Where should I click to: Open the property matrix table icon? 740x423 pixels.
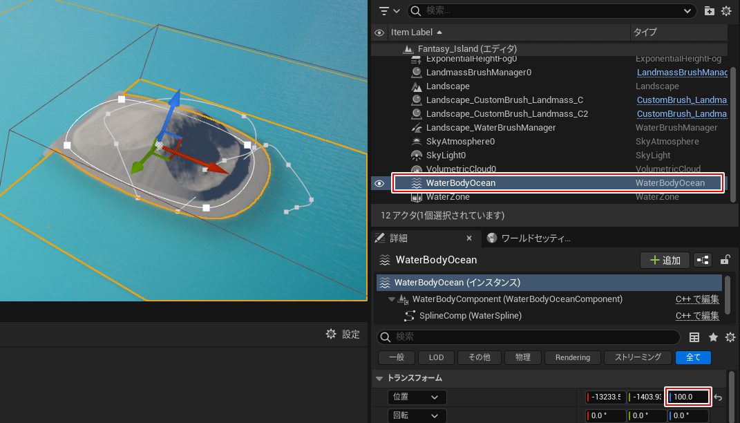695,337
